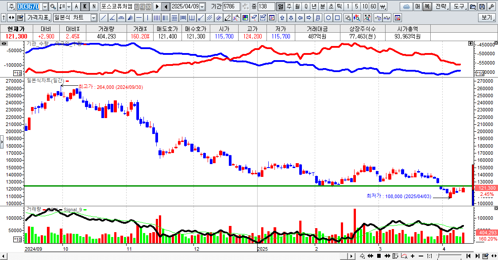Click the floppy disk save icon
498x260 pixels.
[x=482, y=6]
